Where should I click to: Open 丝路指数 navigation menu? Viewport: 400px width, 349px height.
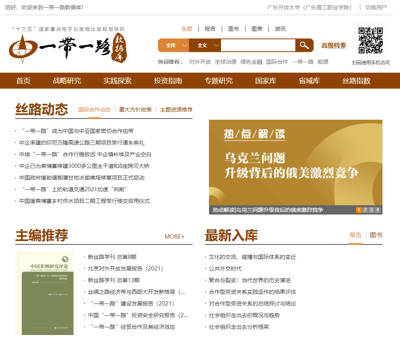coord(356,81)
